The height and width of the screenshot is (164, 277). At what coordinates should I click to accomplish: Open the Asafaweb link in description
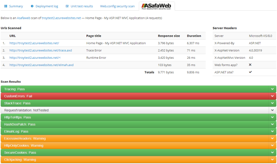[x=24, y=18]
